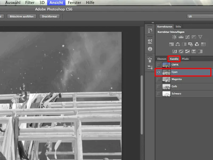Image resolution: width=213 pixels, height=160 pixels.
Task: Add a Threshold adjustment
Action: coord(187,51)
